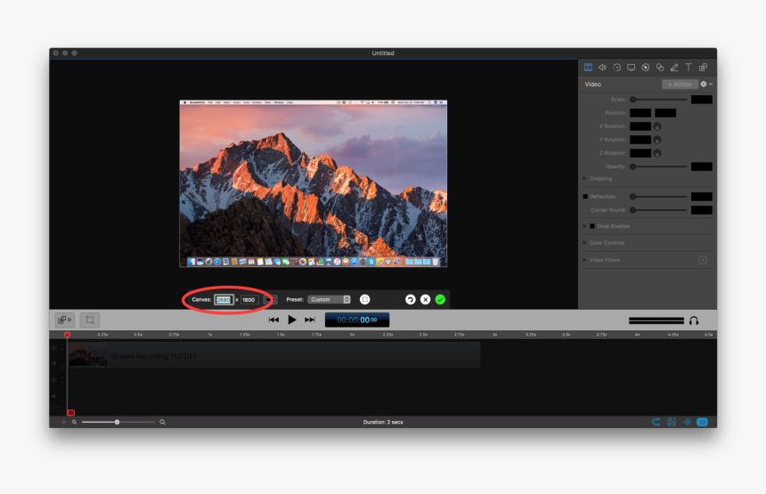
Task: Open the Video Motion properties tab
Action: [617, 68]
